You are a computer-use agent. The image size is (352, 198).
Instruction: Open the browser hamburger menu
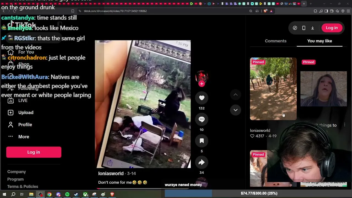[348, 11]
